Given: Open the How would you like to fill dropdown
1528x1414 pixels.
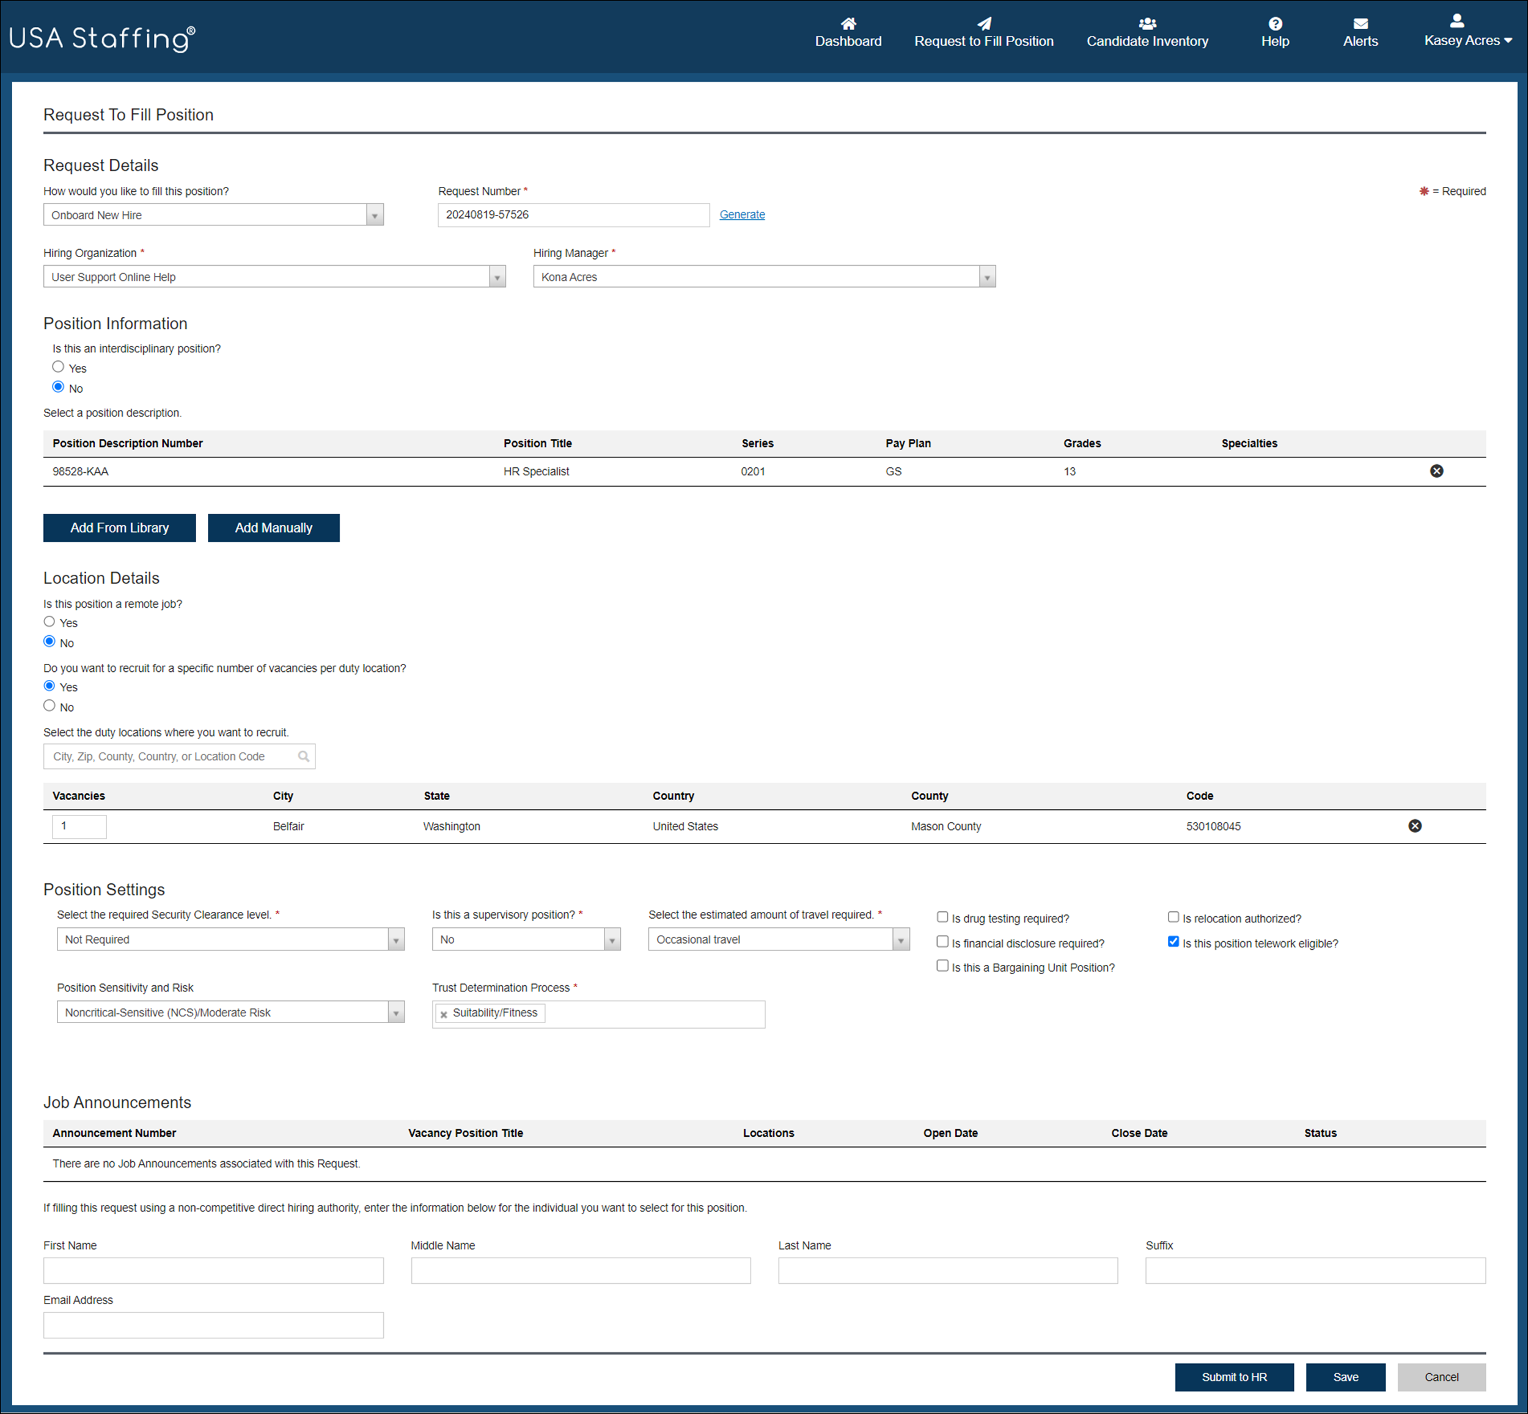Looking at the screenshot, I should click(374, 215).
